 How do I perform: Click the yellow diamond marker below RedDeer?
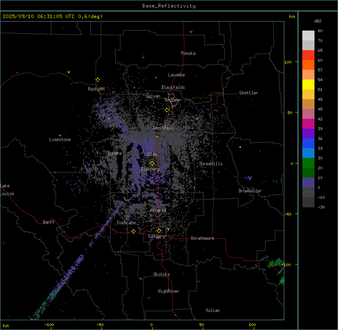pyautogui.click(x=167, y=110)
